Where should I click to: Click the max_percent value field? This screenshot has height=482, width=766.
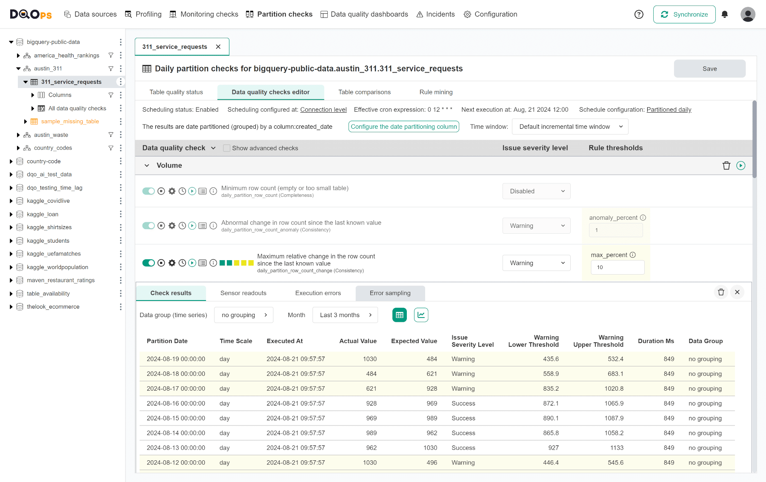[617, 267]
